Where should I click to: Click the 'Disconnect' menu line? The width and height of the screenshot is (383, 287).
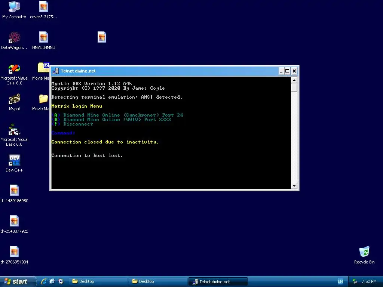(72, 124)
